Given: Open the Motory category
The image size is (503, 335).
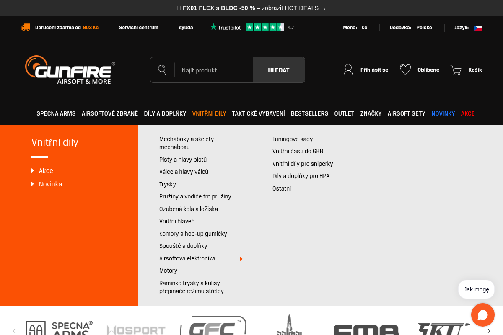Looking at the screenshot, I should pos(168,271).
